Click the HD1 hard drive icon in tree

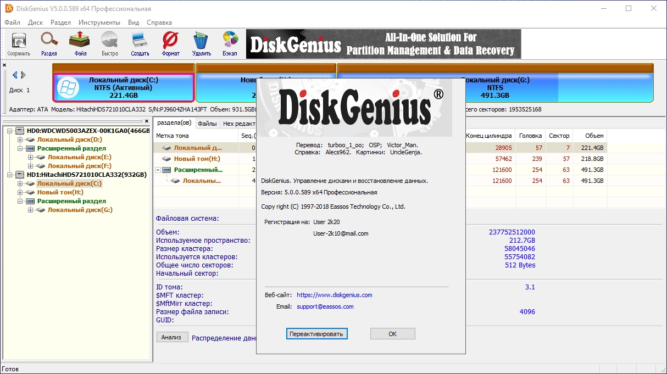click(20, 175)
